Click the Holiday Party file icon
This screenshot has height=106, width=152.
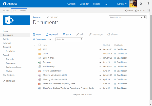pos(40,66)
